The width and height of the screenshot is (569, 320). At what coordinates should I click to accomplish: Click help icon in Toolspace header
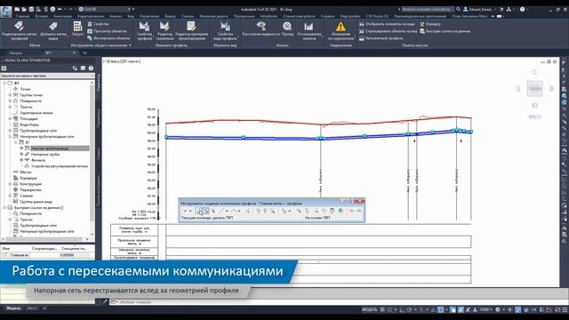point(91,68)
